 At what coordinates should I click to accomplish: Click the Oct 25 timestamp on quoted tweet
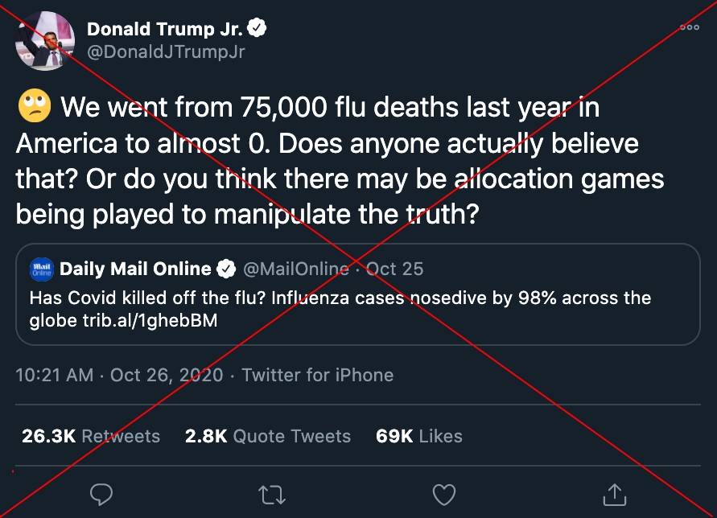pyautogui.click(x=394, y=269)
